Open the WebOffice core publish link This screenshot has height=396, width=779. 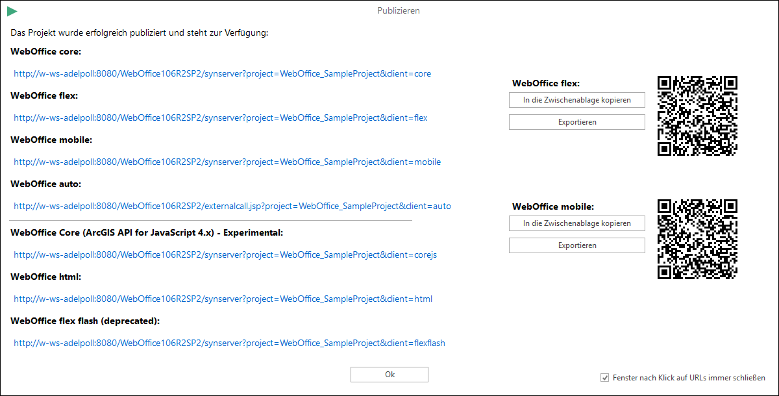tap(221, 73)
